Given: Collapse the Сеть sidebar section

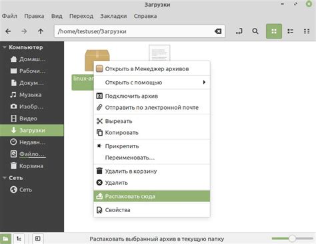Looking at the screenshot, I should tap(5, 178).
